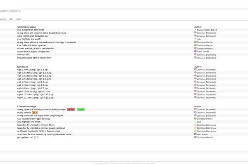Click avatar in 'don't free diff object' row

pyautogui.click(x=196, y=115)
